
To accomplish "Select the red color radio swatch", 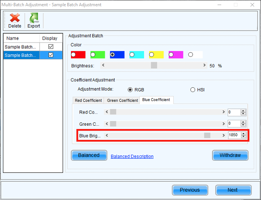I will coord(74,55).
